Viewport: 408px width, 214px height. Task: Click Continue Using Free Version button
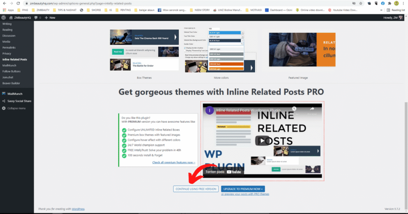(196, 189)
